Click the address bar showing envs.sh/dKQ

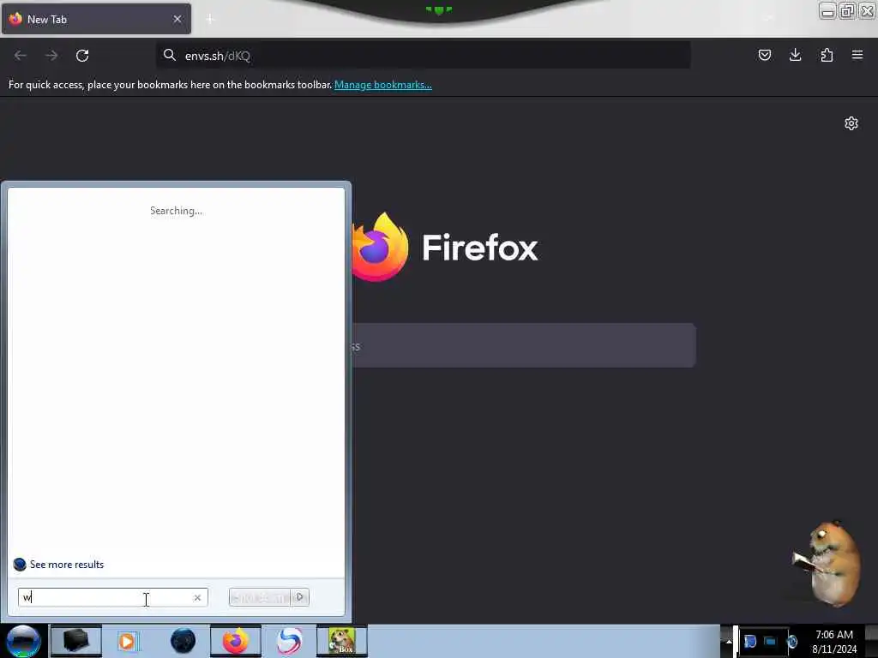click(x=424, y=56)
